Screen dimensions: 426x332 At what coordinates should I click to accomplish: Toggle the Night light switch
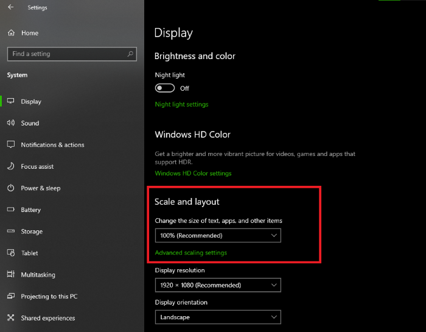[x=165, y=88]
